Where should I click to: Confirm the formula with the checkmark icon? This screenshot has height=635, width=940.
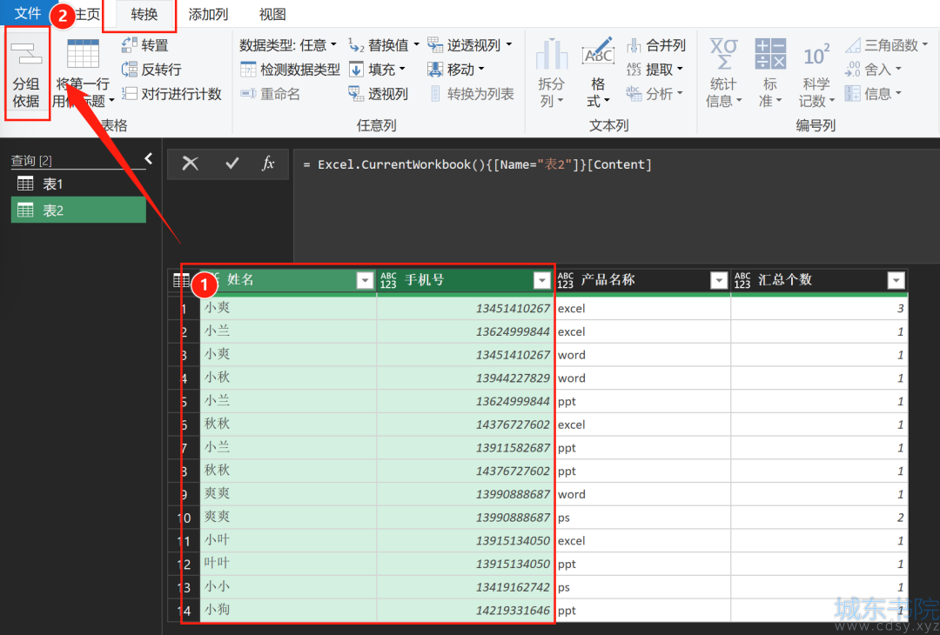232,163
